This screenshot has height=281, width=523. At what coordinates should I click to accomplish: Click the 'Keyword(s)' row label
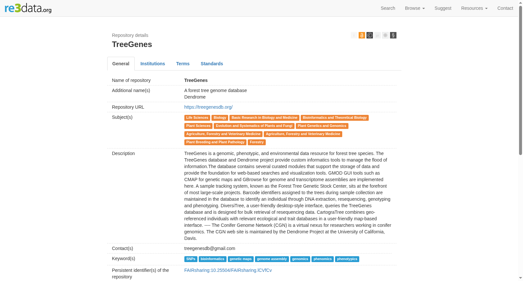pos(124,258)
